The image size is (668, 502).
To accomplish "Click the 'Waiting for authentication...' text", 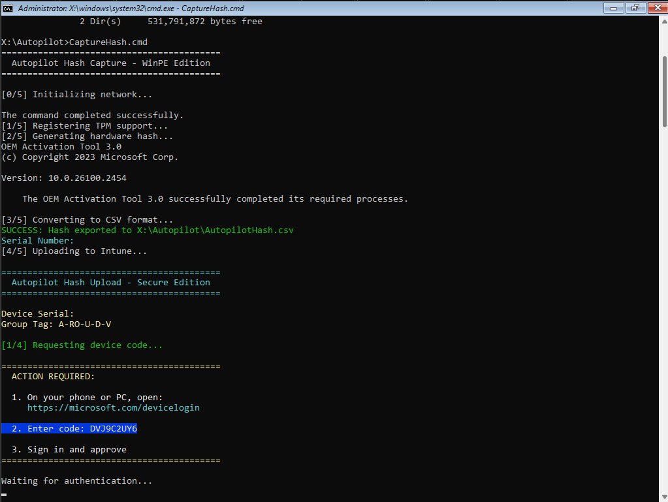I will click(x=76, y=481).
